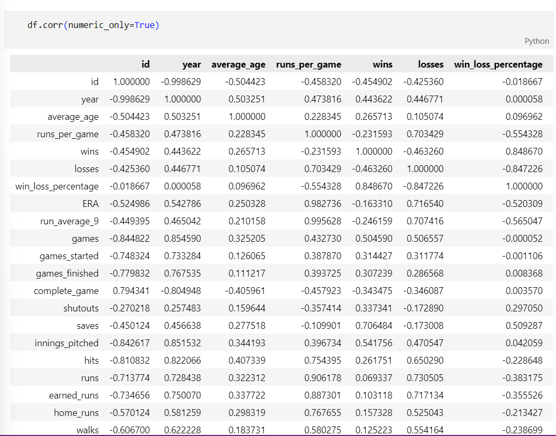556x436 pixels.
Task: Click the value 0.000058 in the year row
Action: coord(524,99)
